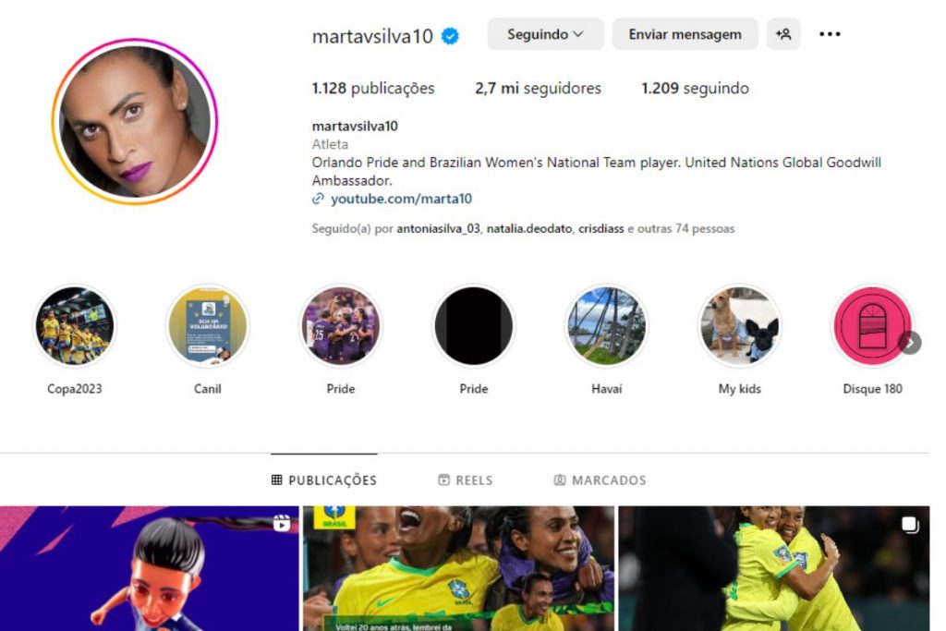Viewport: 946px width, 631px height.
Task: Open the Canil story highlight
Action: click(x=208, y=326)
